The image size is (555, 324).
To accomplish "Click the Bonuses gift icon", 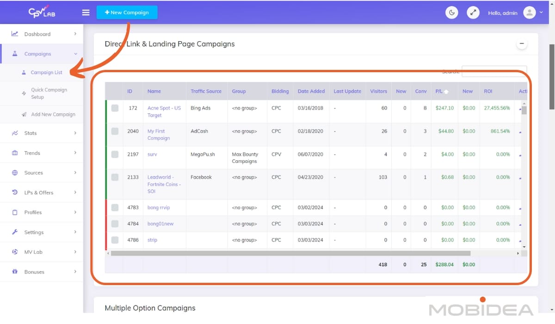I will click(15, 272).
